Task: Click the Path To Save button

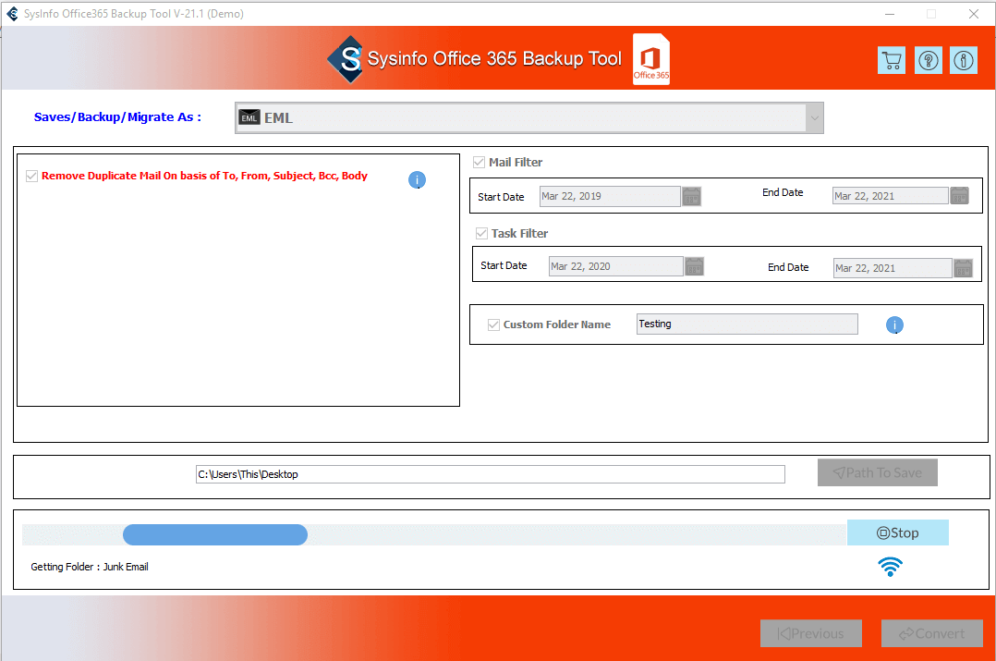Action: point(877,473)
